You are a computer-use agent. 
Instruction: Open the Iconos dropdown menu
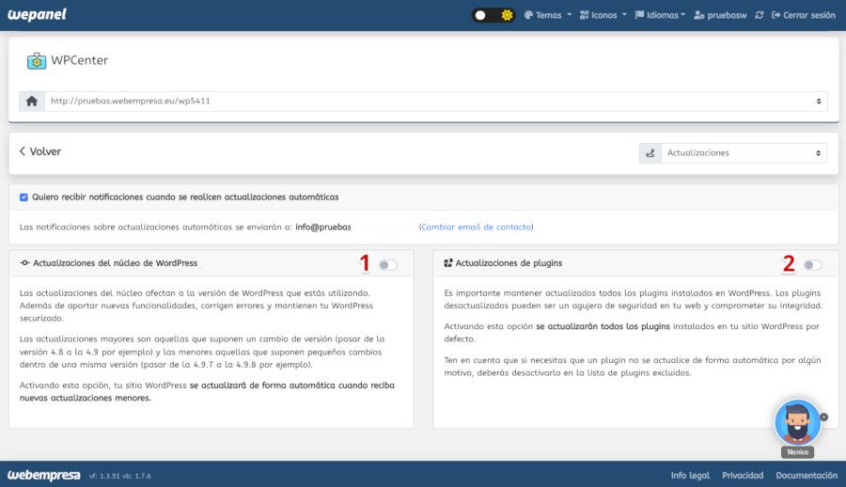603,15
